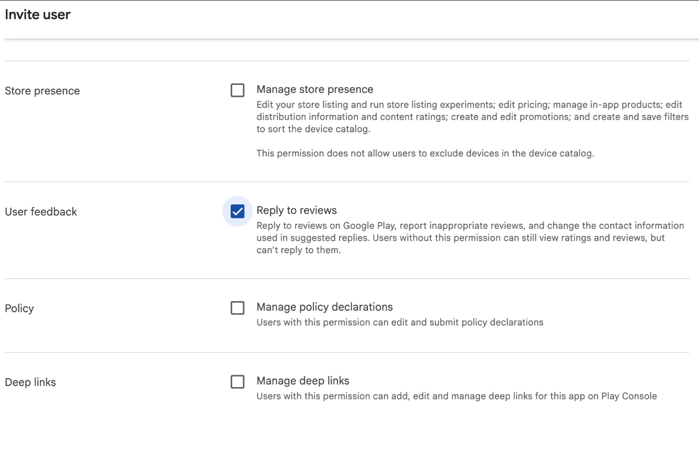Click the 'can't reply to them.' text line
699x468 pixels.
[x=299, y=250]
